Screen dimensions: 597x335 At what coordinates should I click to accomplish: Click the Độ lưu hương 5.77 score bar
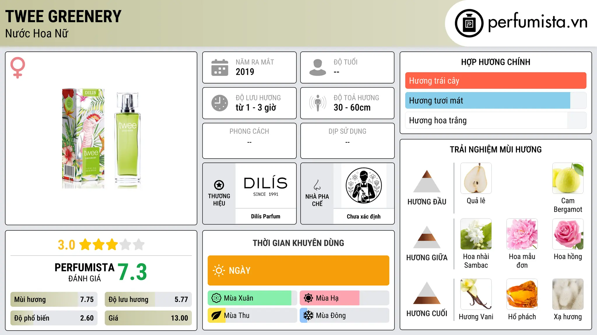coord(148,300)
